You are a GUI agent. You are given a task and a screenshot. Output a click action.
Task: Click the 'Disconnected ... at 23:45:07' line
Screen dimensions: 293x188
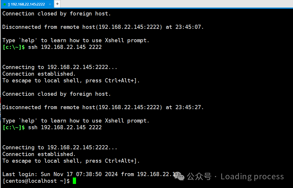click(103, 27)
